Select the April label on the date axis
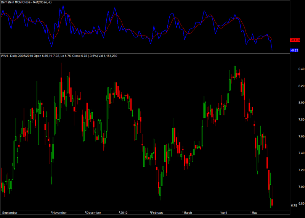This screenshot has width=305, height=218. (224, 213)
